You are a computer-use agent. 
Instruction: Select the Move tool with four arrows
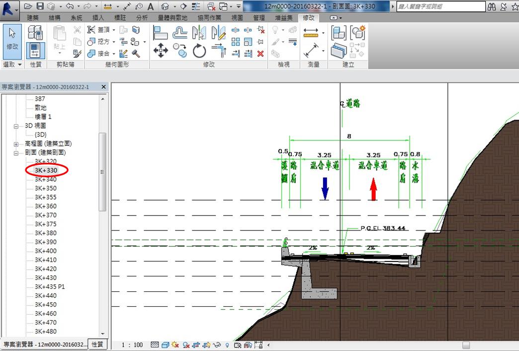(160, 50)
